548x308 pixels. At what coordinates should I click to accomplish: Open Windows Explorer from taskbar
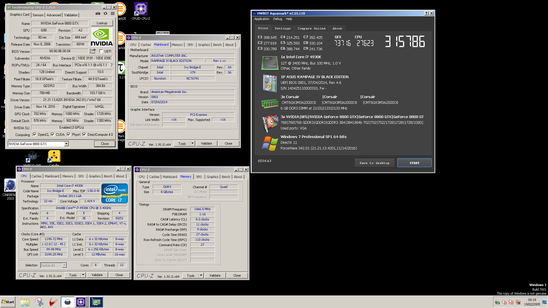tap(25, 302)
